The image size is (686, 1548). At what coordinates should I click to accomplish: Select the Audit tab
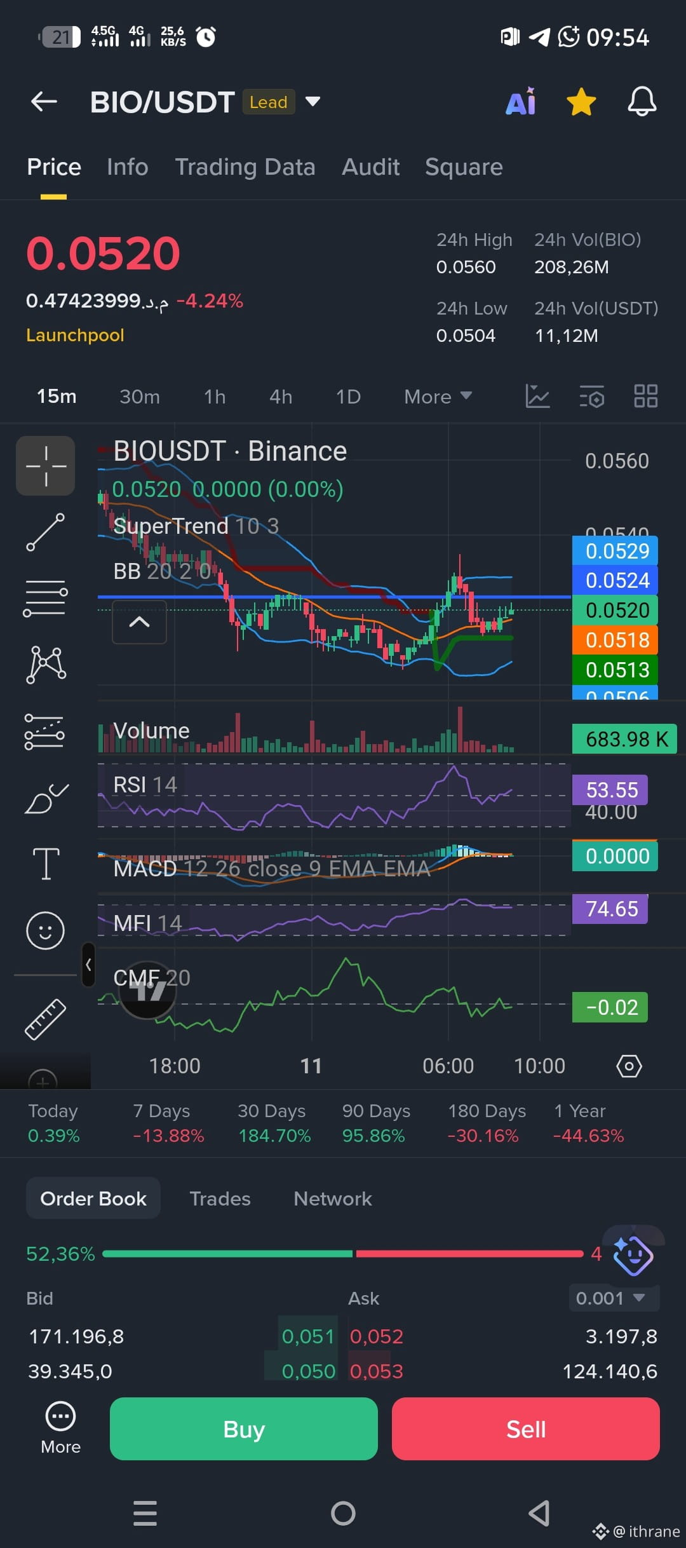pos(371,167)
